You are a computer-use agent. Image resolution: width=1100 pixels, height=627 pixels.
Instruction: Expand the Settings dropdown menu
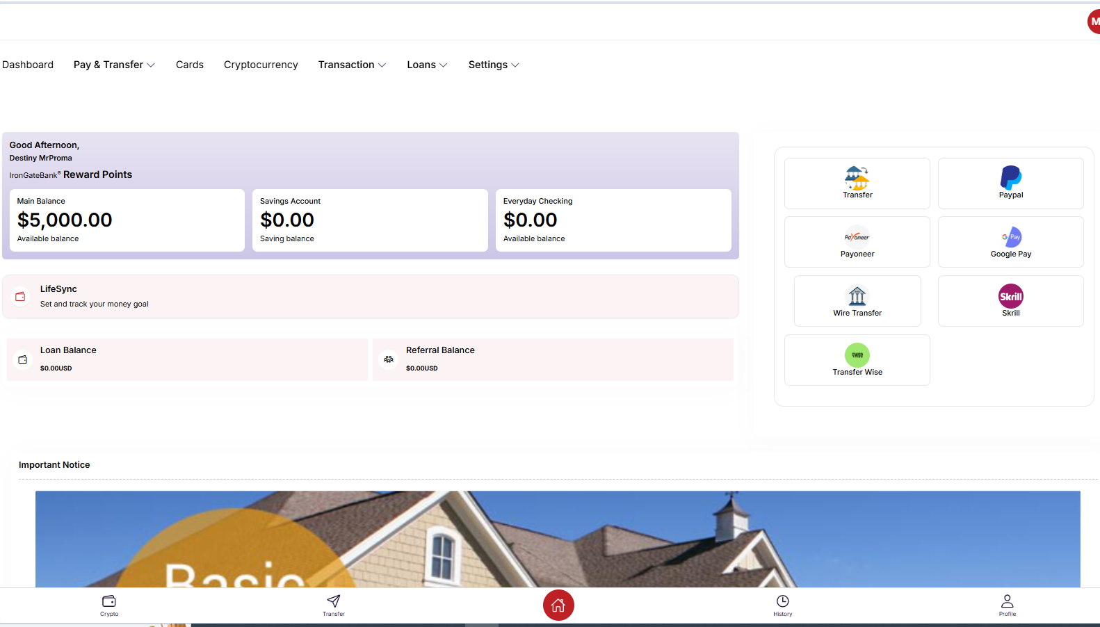(494, 65)
